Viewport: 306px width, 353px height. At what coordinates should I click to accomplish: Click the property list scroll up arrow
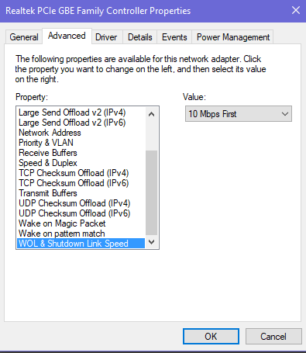pyautogui.click(x=152, y=114)
